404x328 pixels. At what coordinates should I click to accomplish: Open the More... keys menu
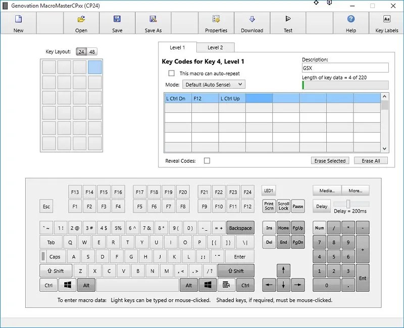point(356,190)
